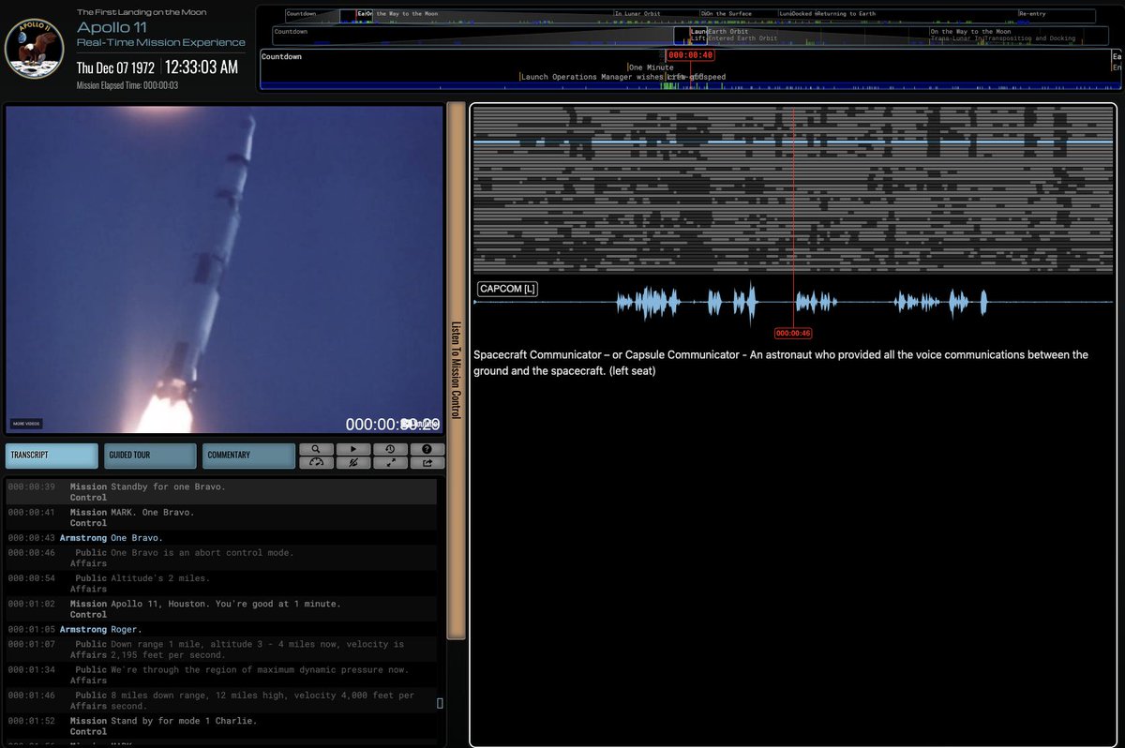Click the transcript panel scrollbar handle
The width and height of the screenshot is (1125, 748).
pyautogui.click(x=440, y=703)
